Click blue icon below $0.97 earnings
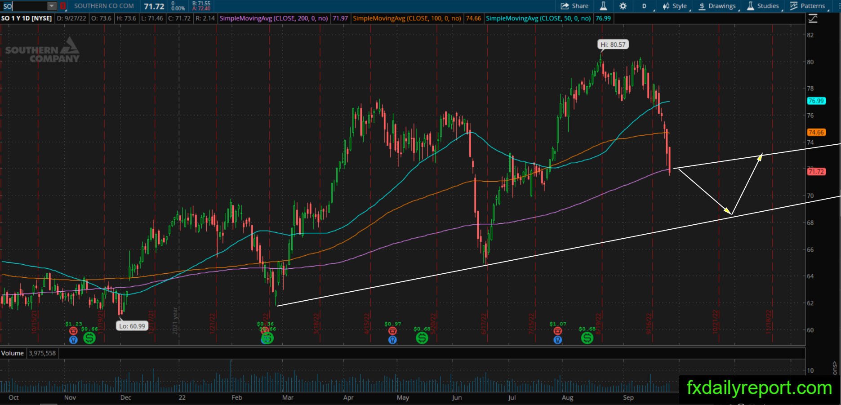Image resolution: width=841 pixels, height=405 pixels. pyautogui.click(x=392, y=340)
